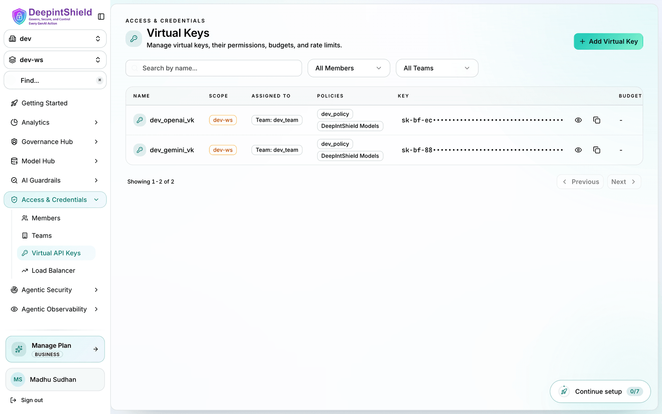662x414 pixels.
Task: Click Continue setup button
Action: (x=600, y=391)
